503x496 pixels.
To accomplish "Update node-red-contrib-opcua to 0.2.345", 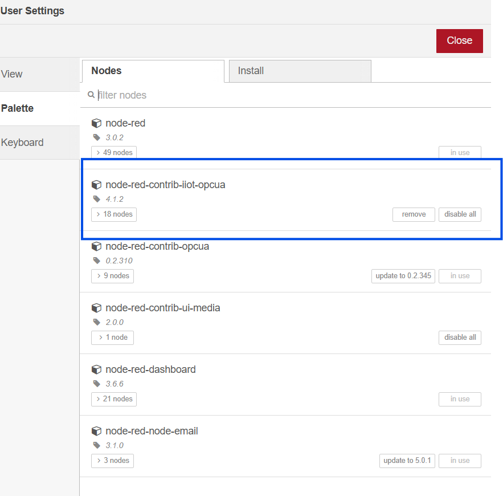I will click(x=403, y=276).
